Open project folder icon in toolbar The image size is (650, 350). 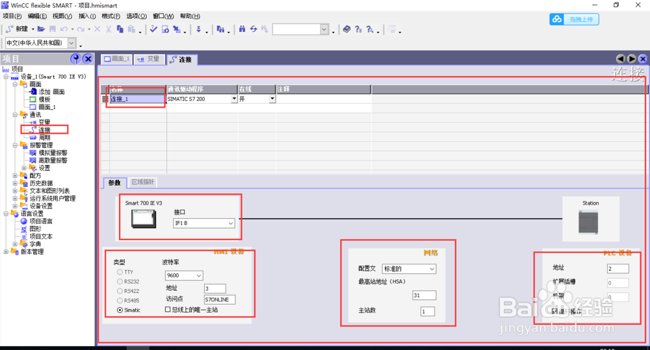pyautogui.click(x=41, y=29)
